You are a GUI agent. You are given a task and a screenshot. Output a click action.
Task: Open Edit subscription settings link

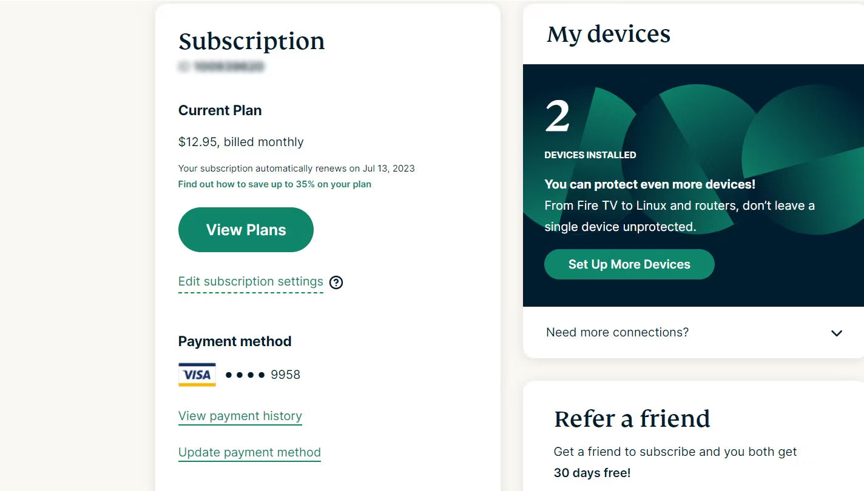251,282
